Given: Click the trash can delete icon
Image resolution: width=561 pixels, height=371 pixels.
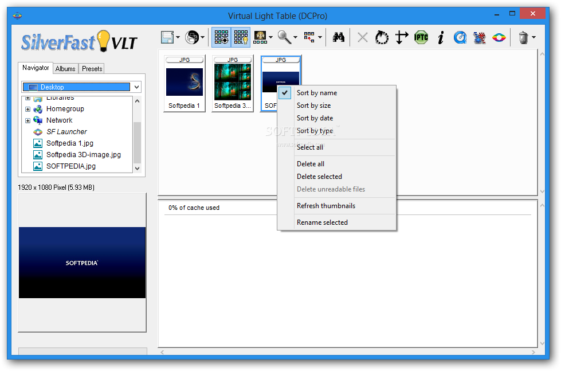Looking at the screenshot, I should 523,38.
